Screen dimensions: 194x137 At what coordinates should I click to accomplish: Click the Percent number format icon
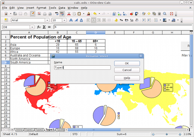(x=121, y=20)
